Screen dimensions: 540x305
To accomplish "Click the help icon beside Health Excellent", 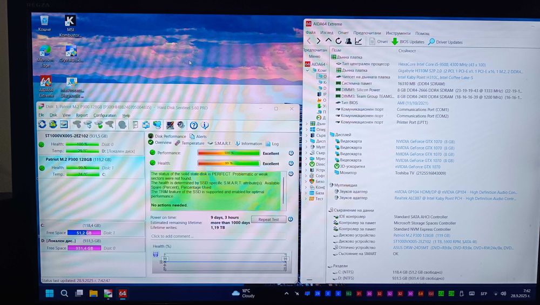I will (x=291, y=164).
